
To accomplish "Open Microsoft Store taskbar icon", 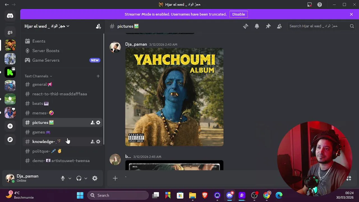I will (180, 195).
